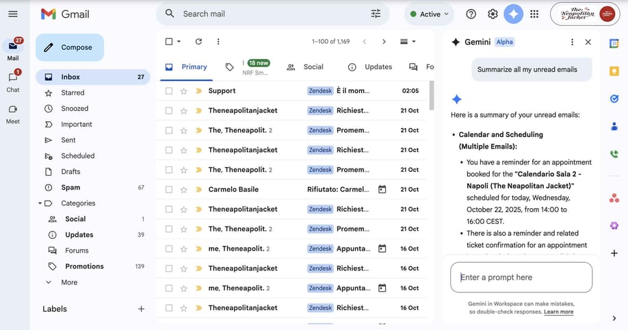
Task: Switch to the Primary tab
Action: point(187,67)
